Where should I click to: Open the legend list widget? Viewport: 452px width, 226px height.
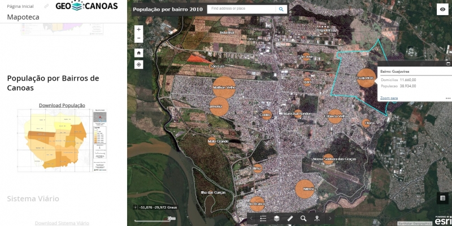(x=263, y=218)
